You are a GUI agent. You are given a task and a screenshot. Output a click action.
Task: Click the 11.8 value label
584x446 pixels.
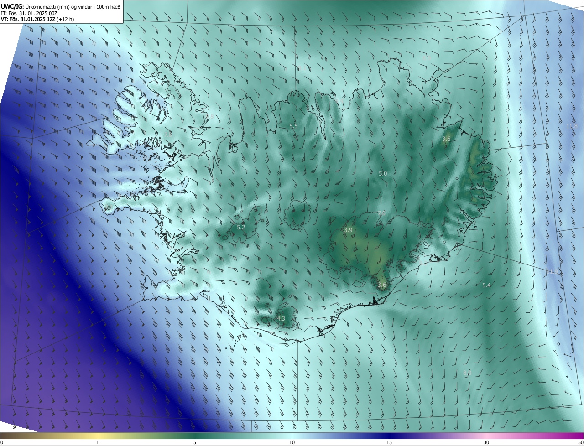tap(571, 126)
